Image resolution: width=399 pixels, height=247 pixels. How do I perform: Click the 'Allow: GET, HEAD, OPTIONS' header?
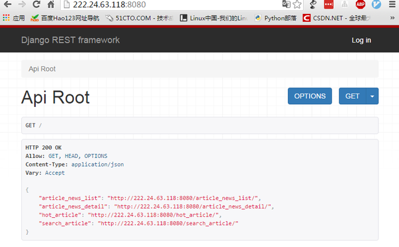coord(66,156)
